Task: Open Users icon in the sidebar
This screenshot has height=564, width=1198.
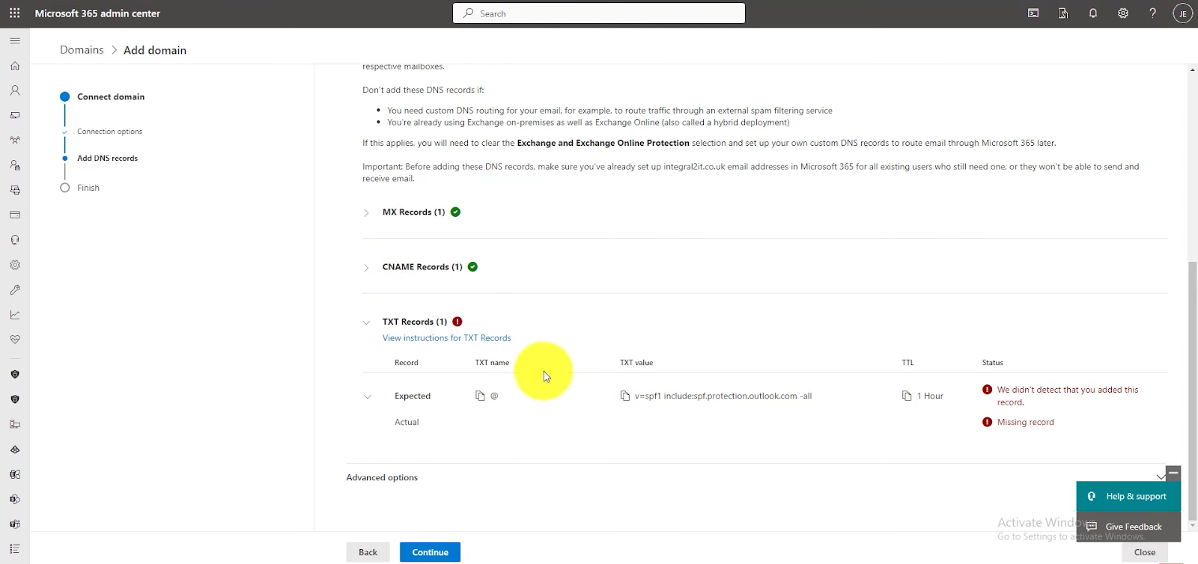Action: [x=15, y=91]
